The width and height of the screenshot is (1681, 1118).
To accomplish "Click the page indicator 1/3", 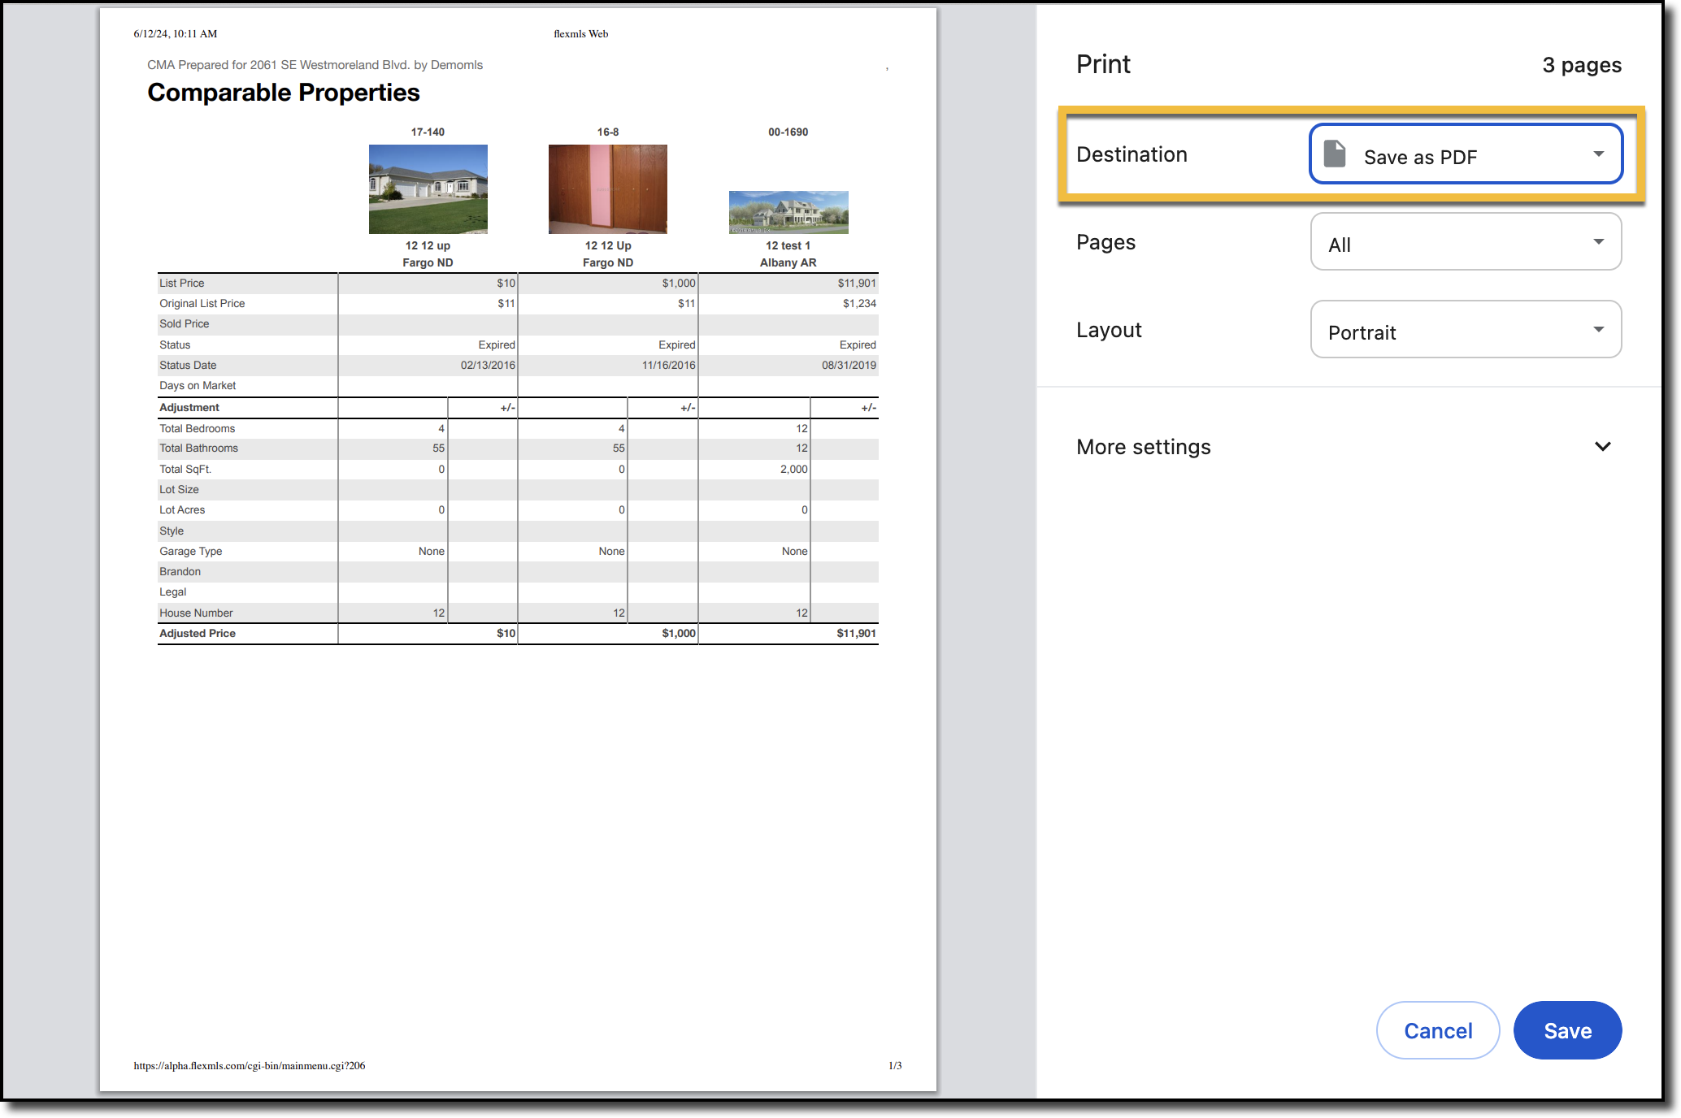I will pyautogui.click(x=895, y=1065).
